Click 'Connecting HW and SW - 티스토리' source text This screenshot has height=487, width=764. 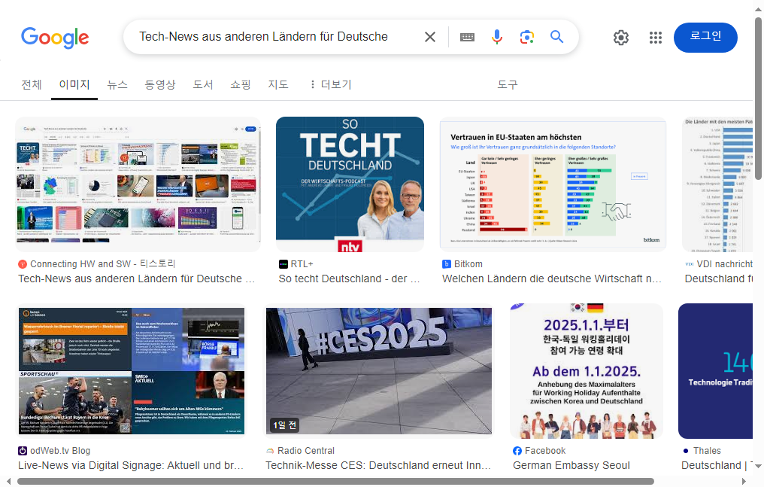(x=102, y=264)
